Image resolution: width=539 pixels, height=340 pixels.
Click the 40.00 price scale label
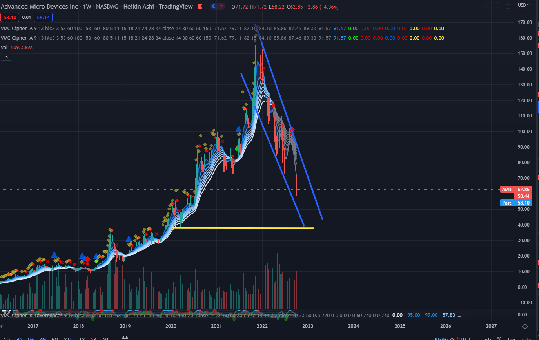[x=523, y=225]
